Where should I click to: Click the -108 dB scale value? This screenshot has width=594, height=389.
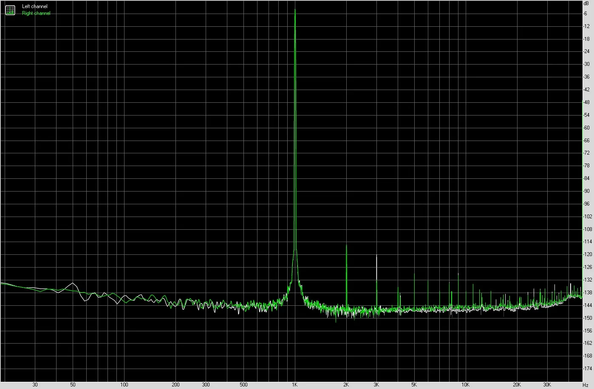point(588,229)
